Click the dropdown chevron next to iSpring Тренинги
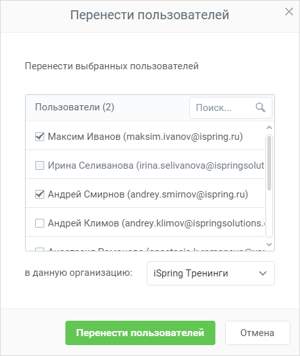300x356 pixels. click(263, 273)
